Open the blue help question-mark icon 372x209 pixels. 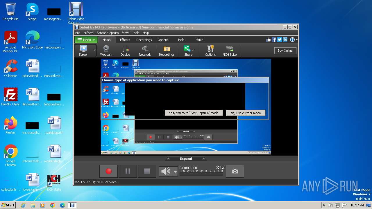tap(292, 40)
